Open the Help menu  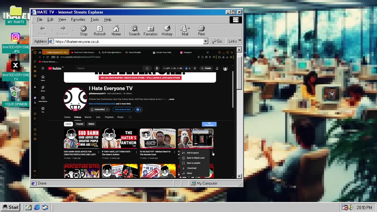108,19
